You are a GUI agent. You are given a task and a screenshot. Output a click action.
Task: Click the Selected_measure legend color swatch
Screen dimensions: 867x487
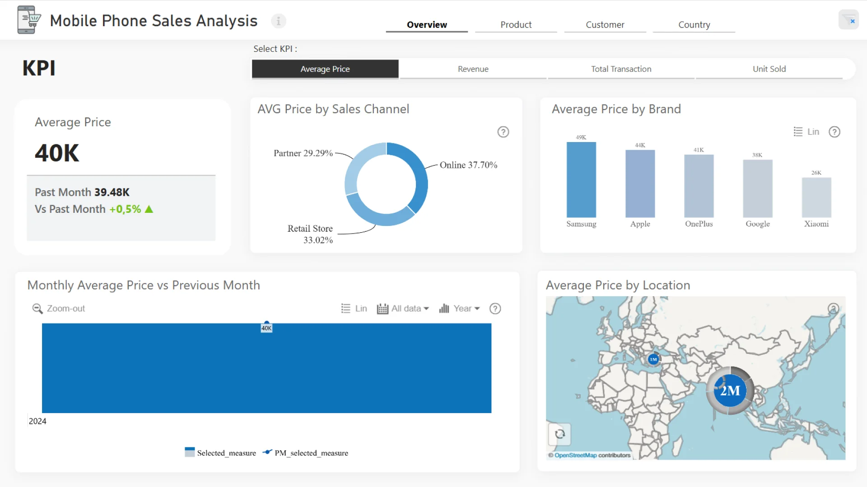tap(190, 452)
